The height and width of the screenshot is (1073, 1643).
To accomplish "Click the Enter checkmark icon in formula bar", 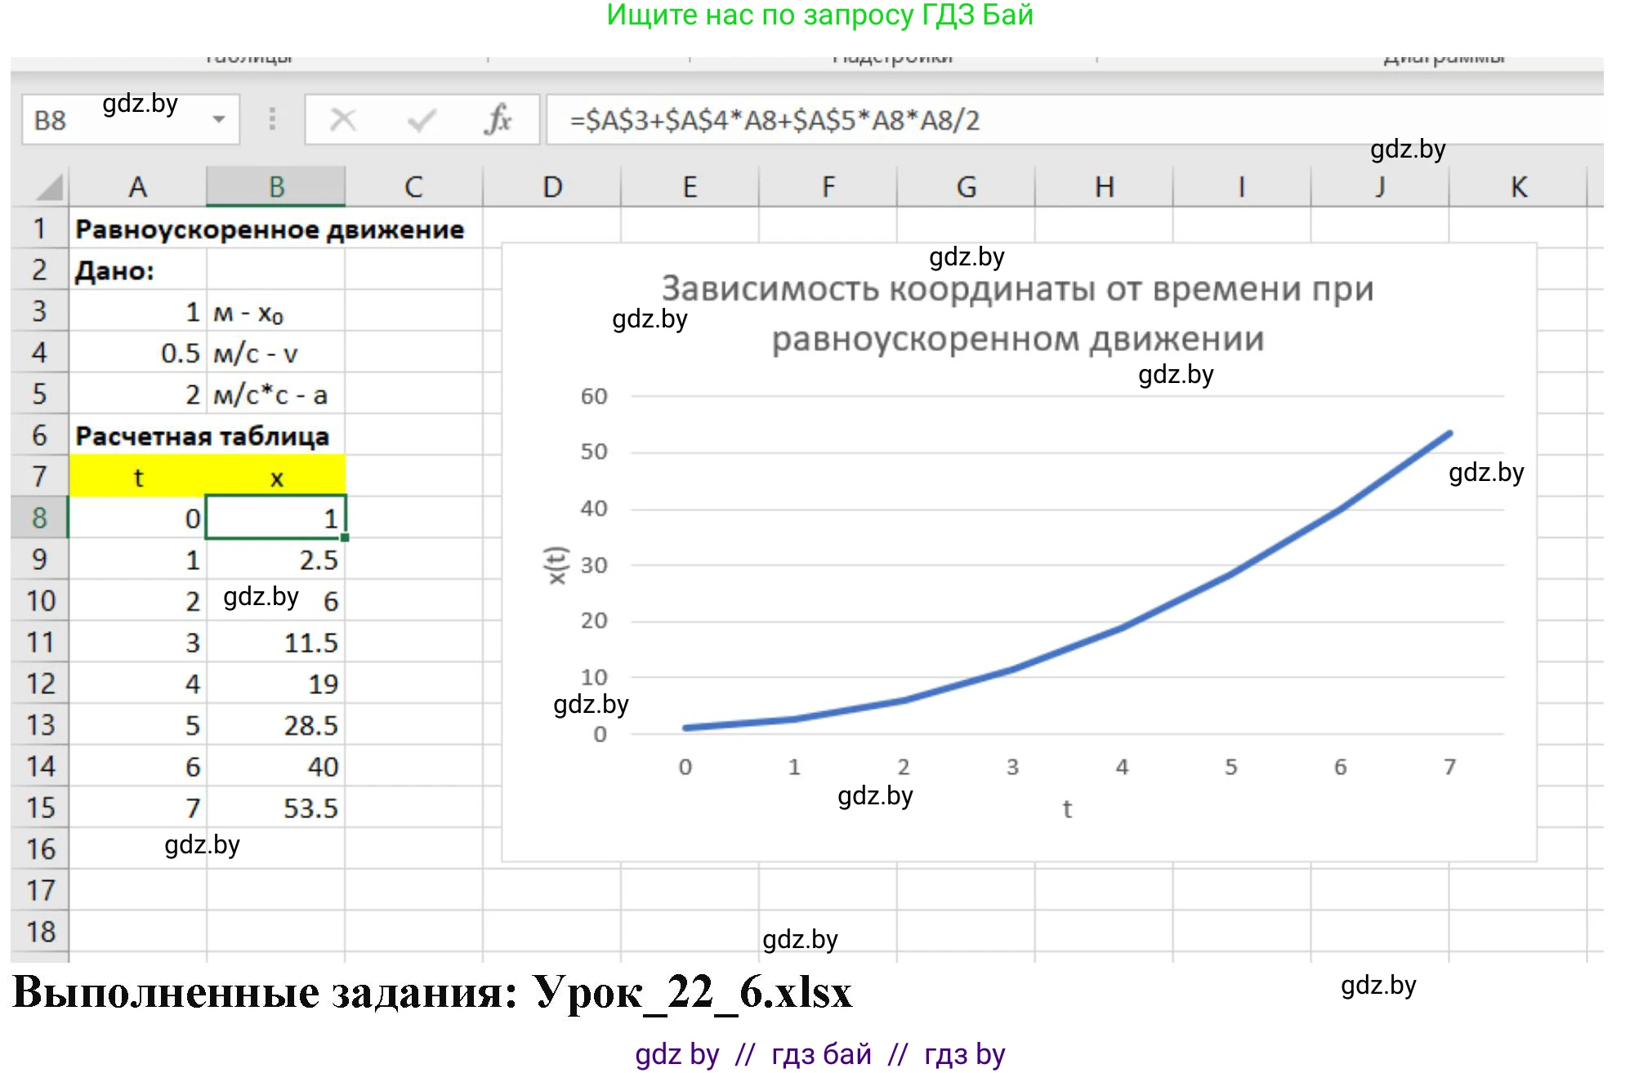I will pos(422,120).
